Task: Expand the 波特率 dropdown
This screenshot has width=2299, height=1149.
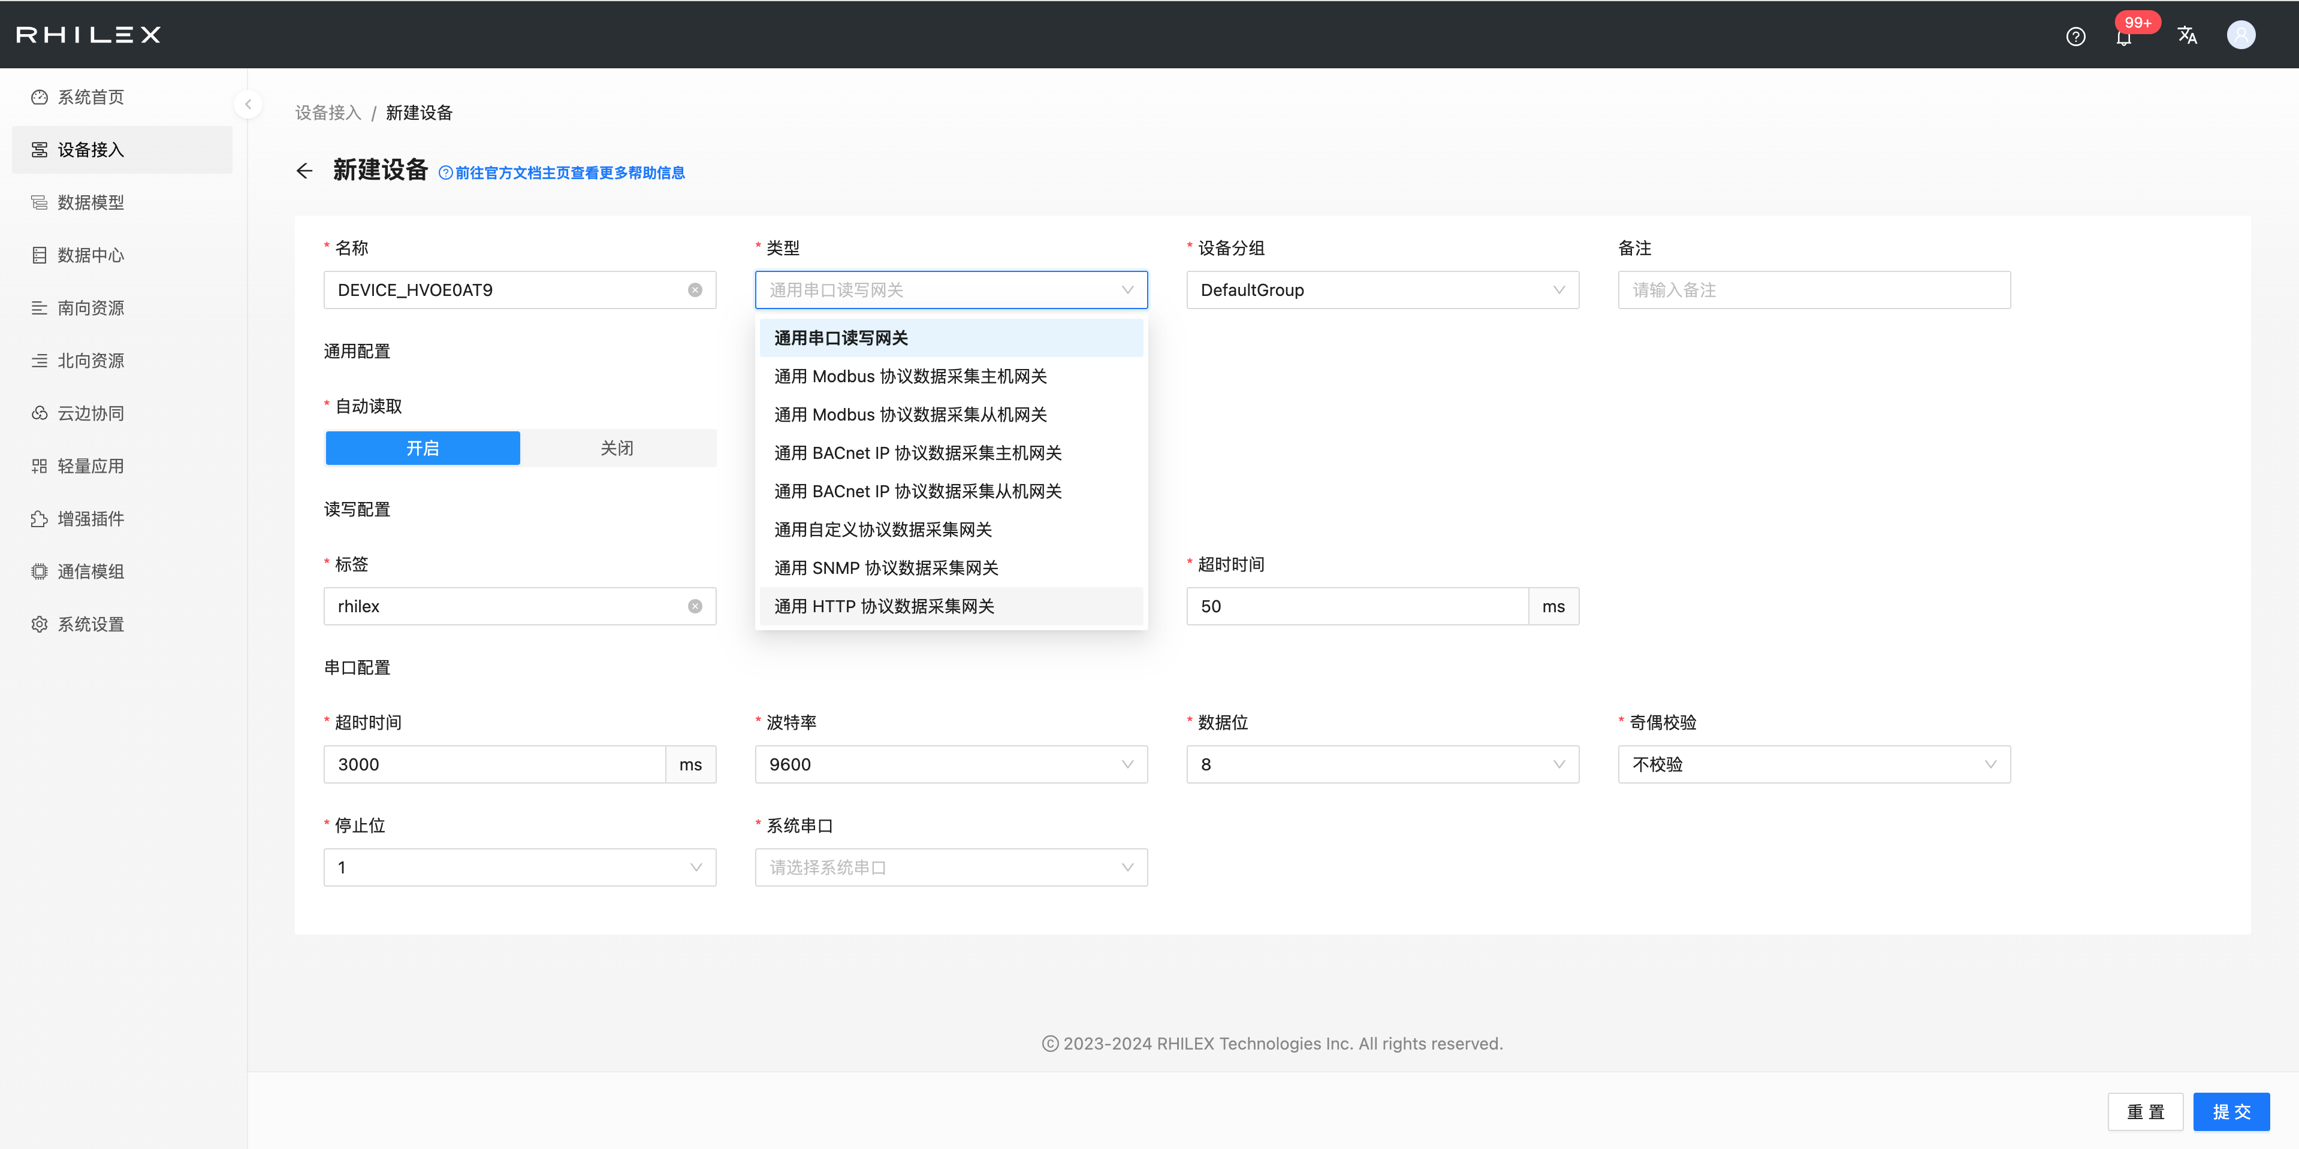Action: click(949, 764)
